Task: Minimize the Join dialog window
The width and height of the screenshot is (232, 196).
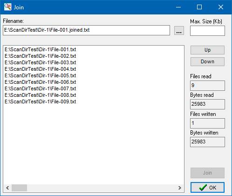Action: click(x=178, y=7)
